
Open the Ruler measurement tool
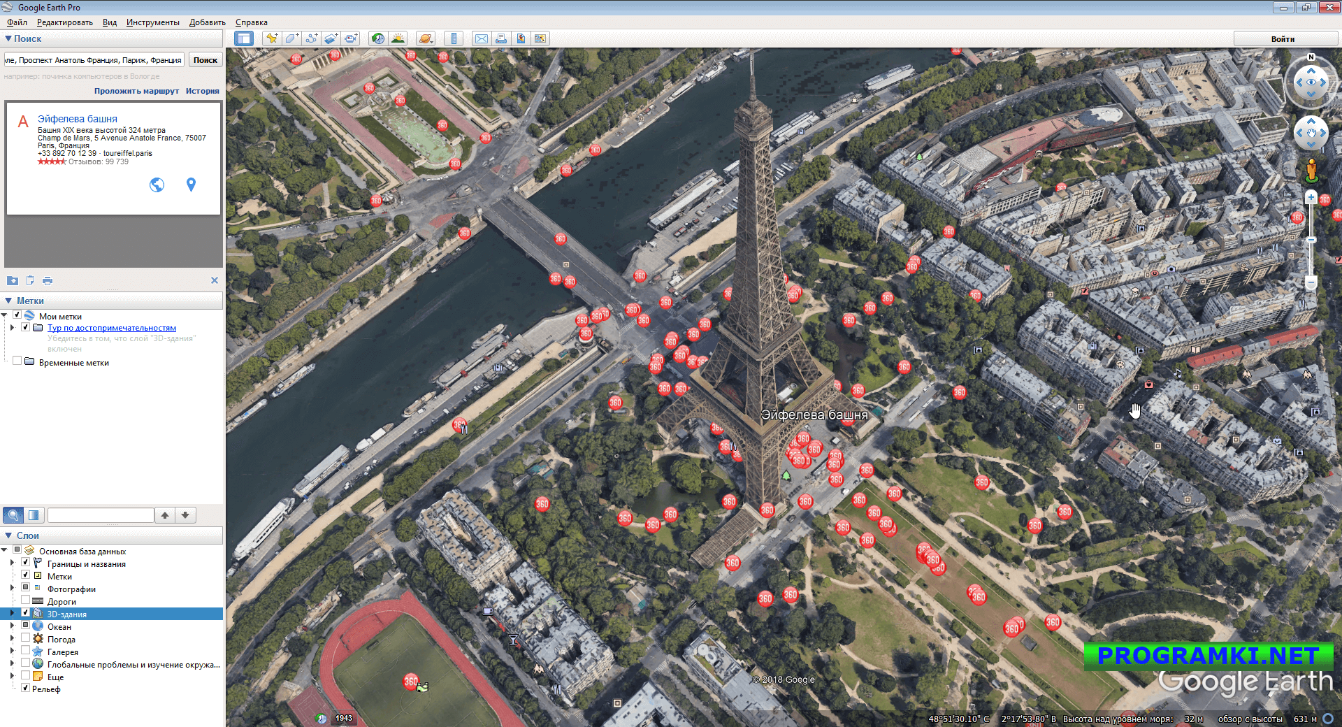tap(453, 38)
